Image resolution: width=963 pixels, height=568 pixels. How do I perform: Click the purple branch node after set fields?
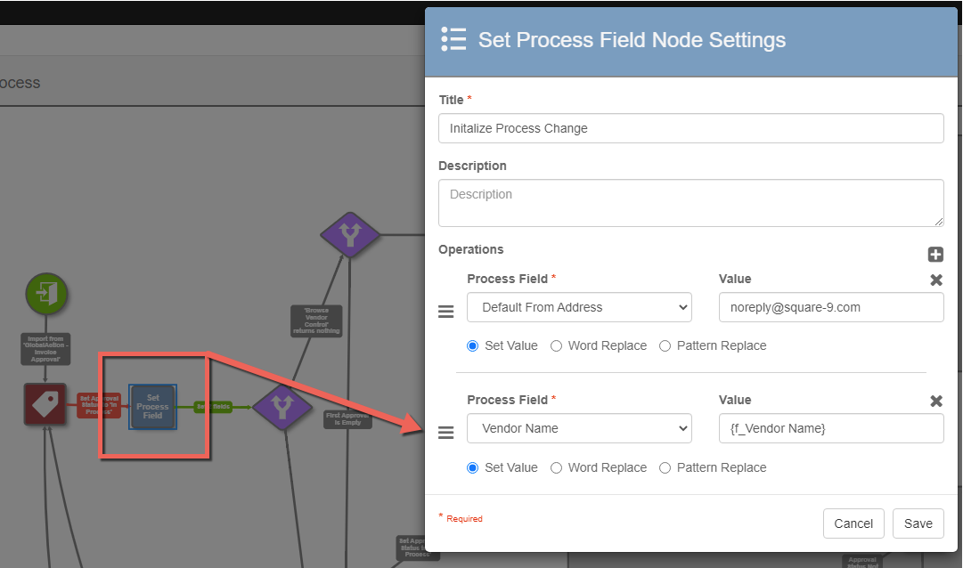282,407
